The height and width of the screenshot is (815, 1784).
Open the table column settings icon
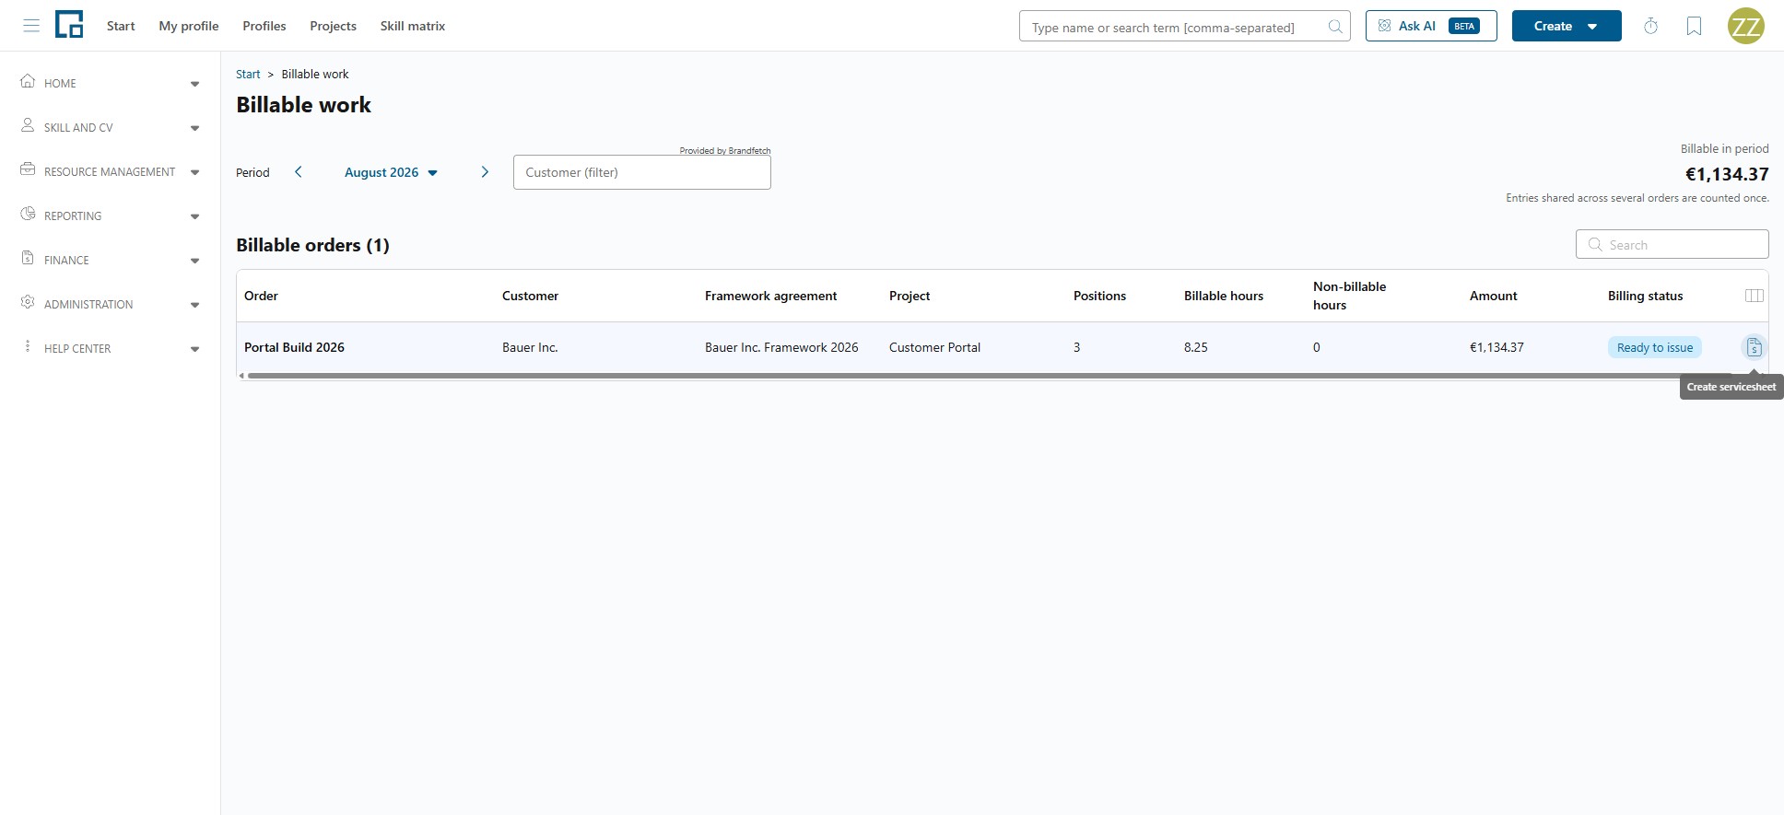click(x=1755, y=296)
